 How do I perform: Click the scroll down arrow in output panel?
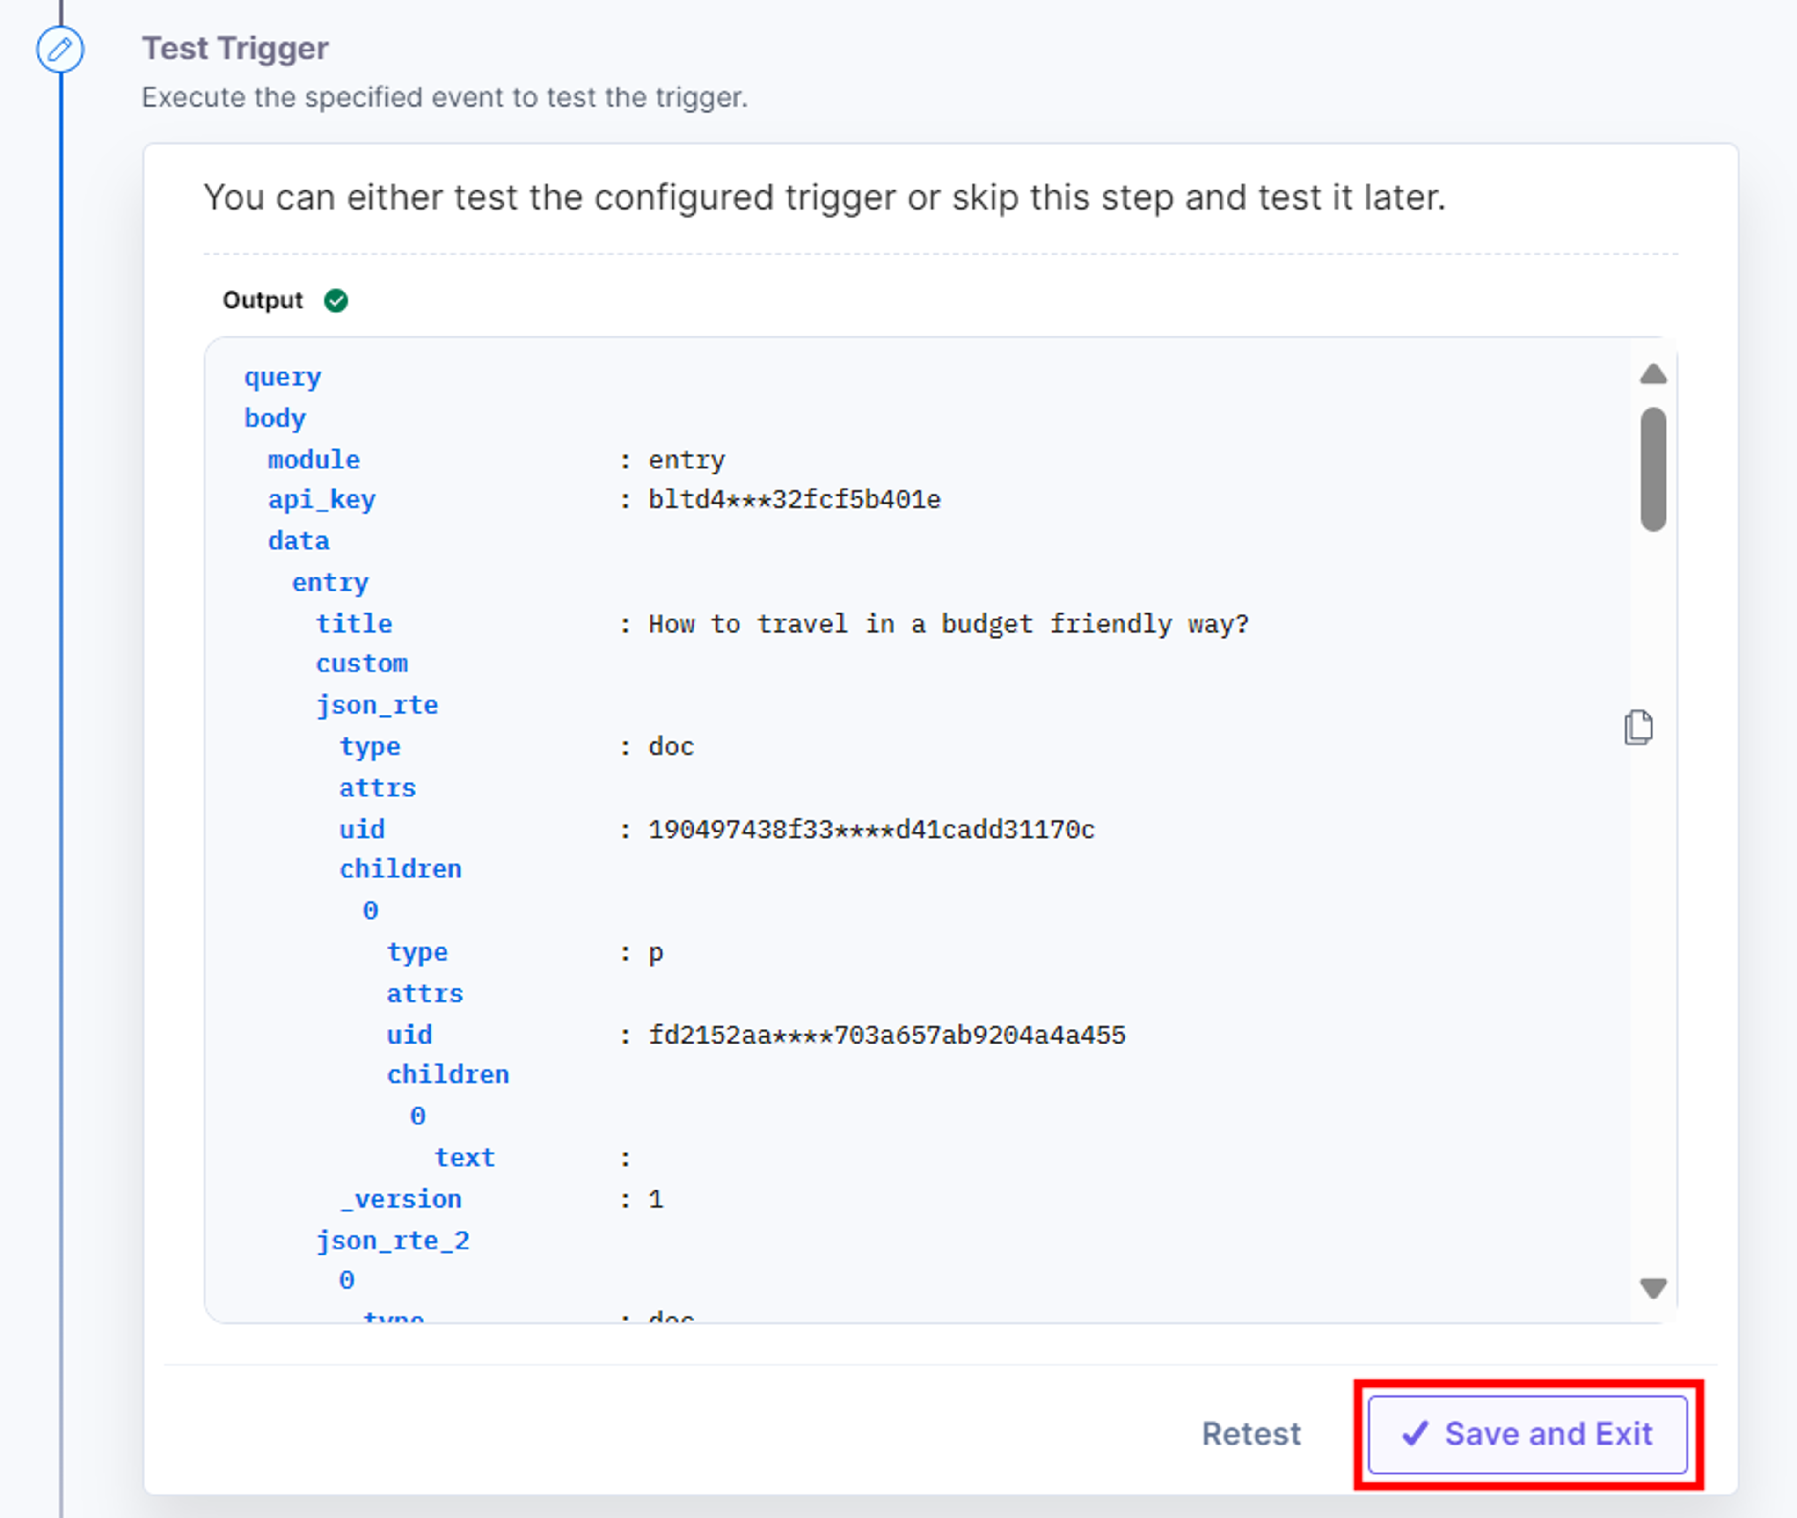pos(1653,1288)
